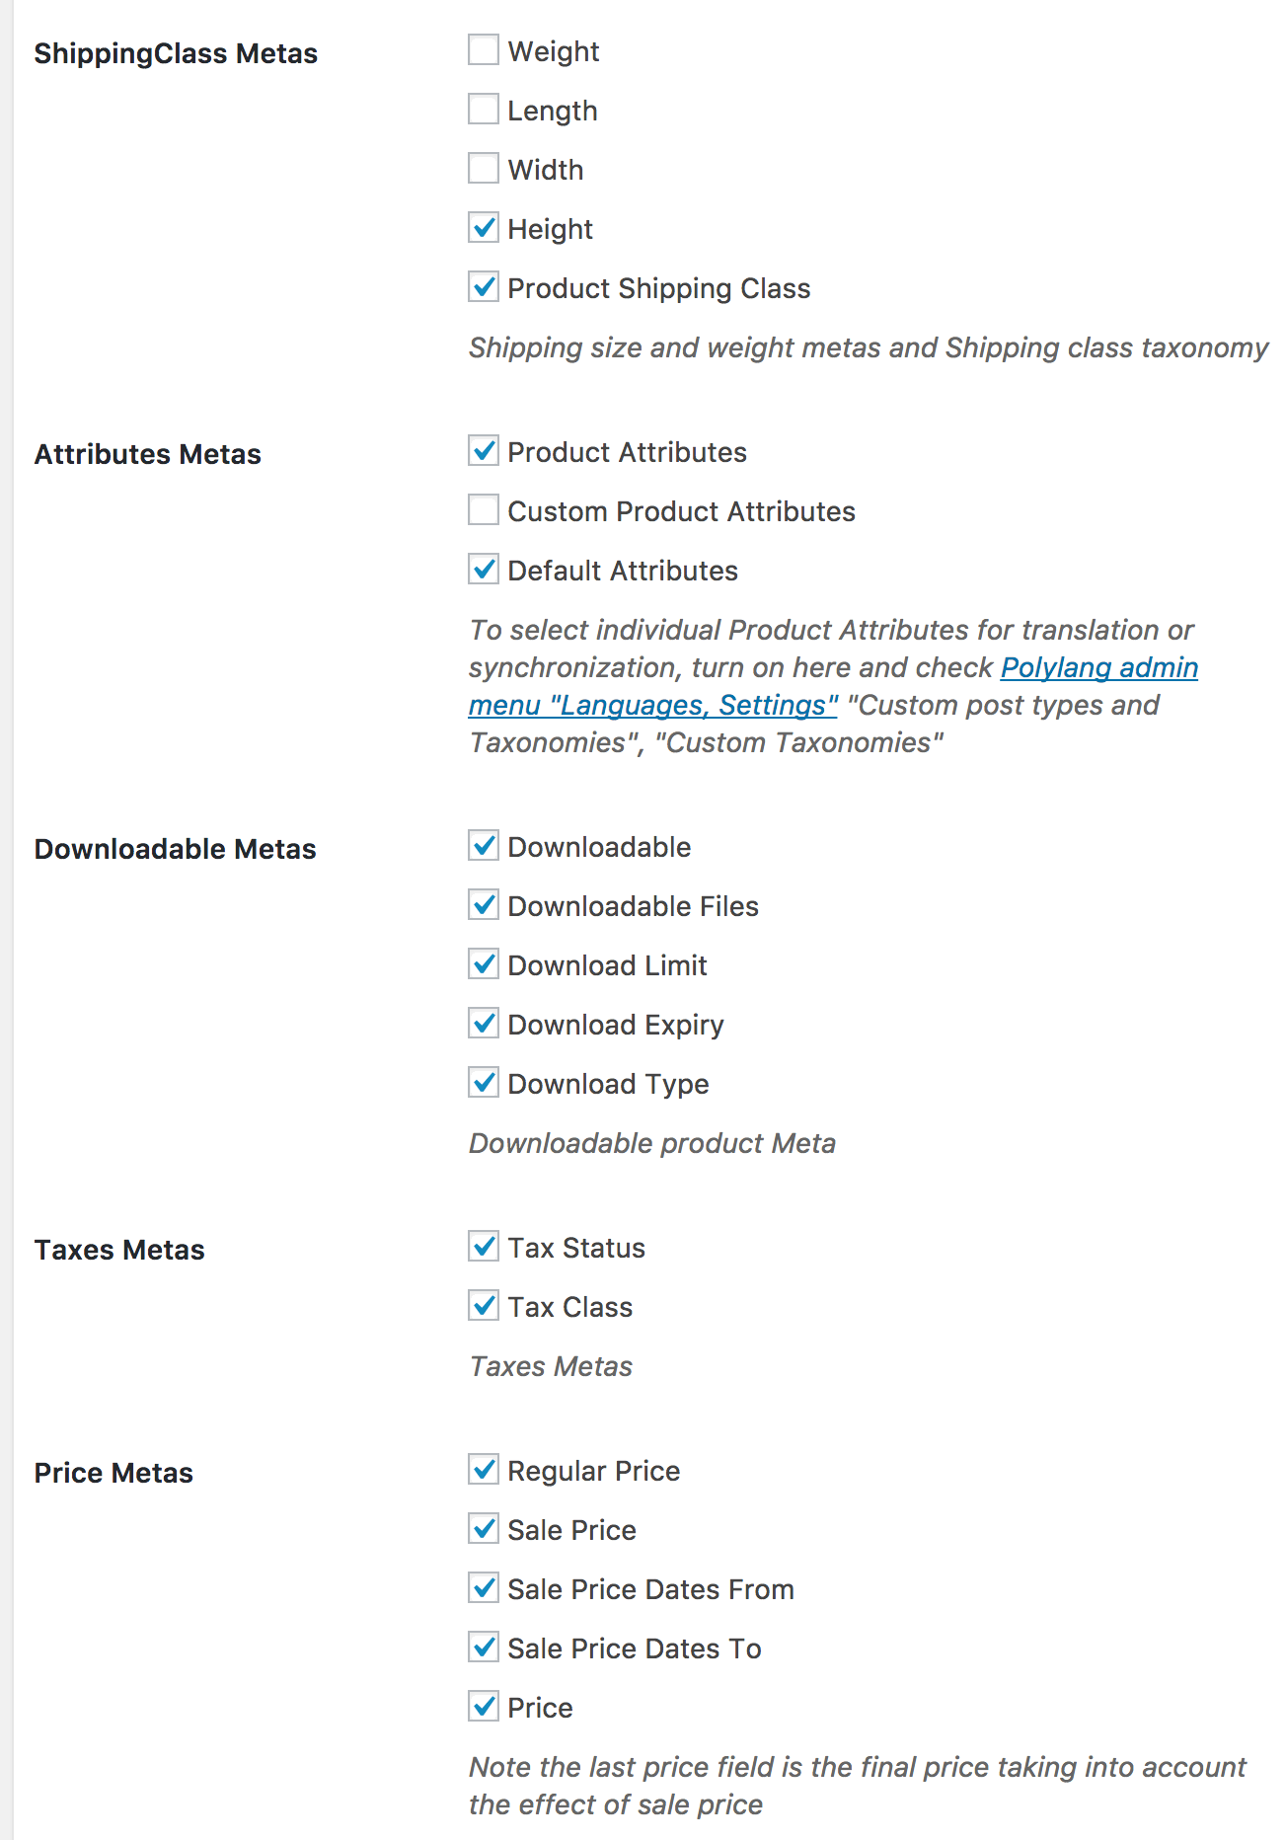Open the Polylang admin menu link
The width and height of the screenshot is (1285, 1840).
click(x=1098, y=668)
